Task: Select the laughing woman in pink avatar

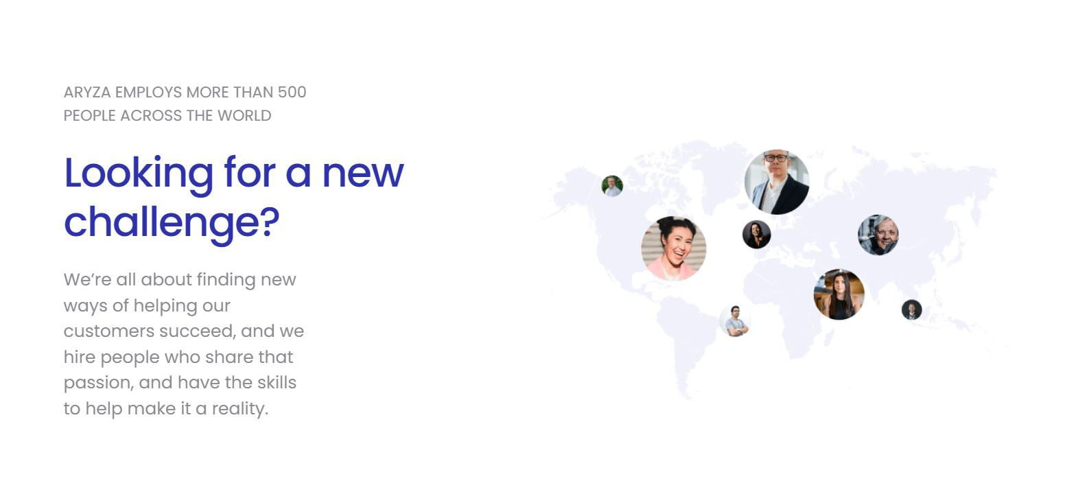Action: (674, 248)
